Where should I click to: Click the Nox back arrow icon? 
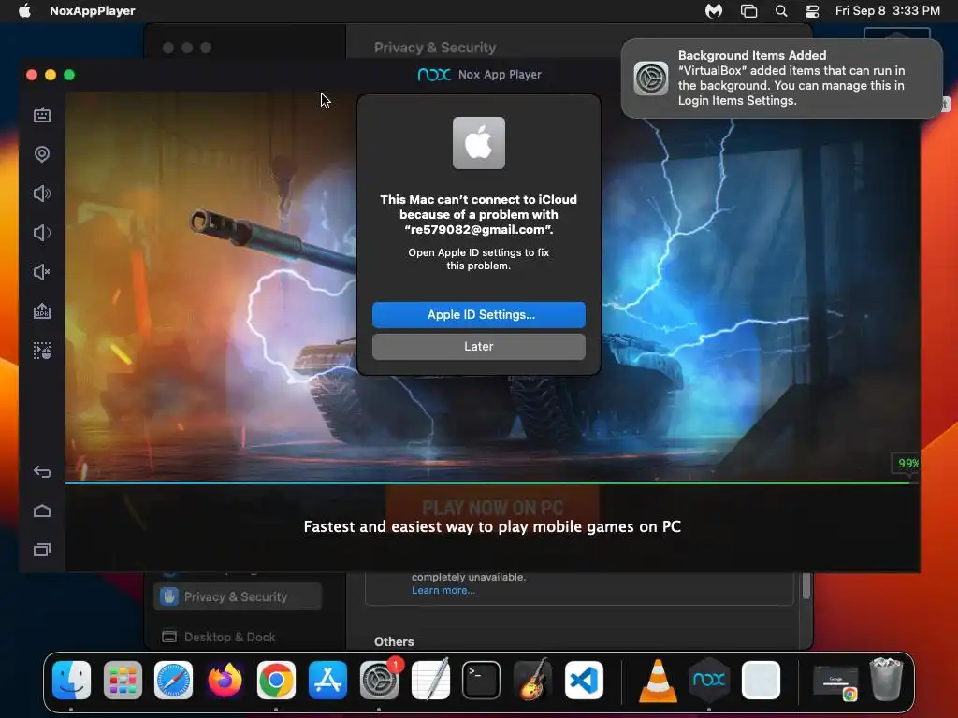tap(42, 471)
